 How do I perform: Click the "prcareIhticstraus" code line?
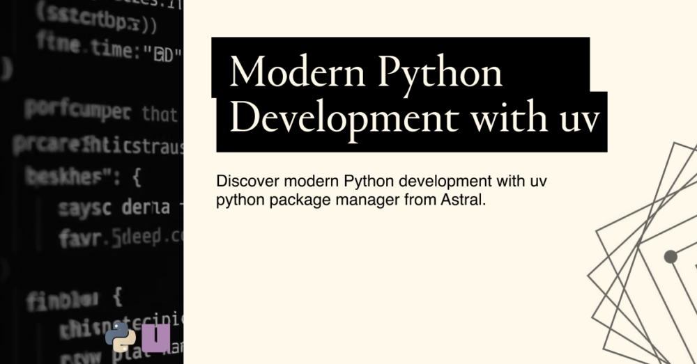point(98,146)
